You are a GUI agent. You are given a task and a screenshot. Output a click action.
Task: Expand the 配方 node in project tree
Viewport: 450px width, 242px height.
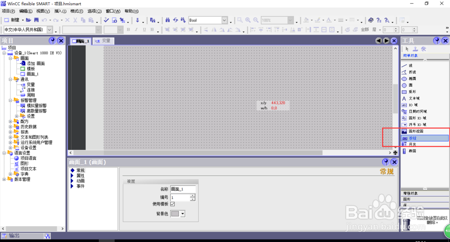coord(10,121)
